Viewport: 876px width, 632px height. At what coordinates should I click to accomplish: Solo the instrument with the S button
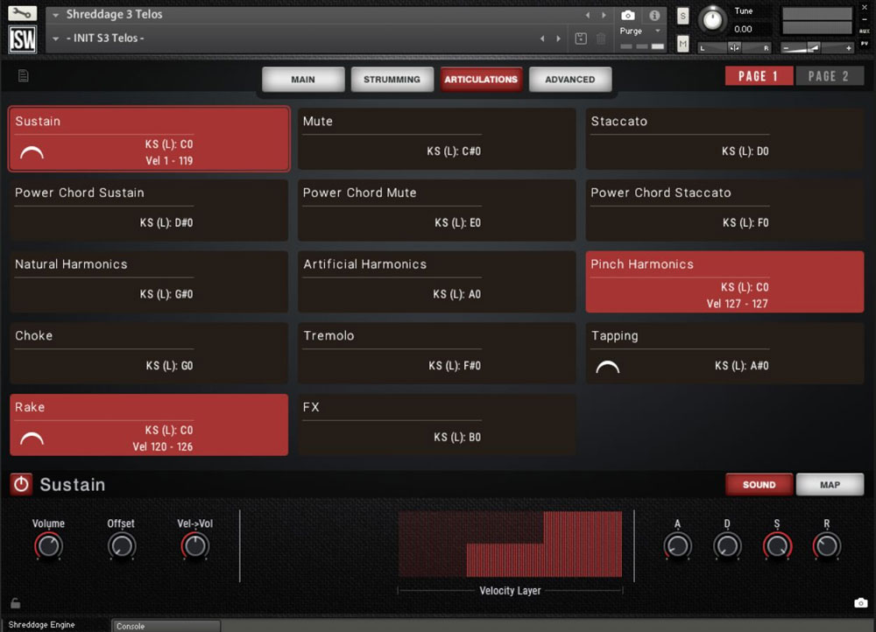pos(682,16)
